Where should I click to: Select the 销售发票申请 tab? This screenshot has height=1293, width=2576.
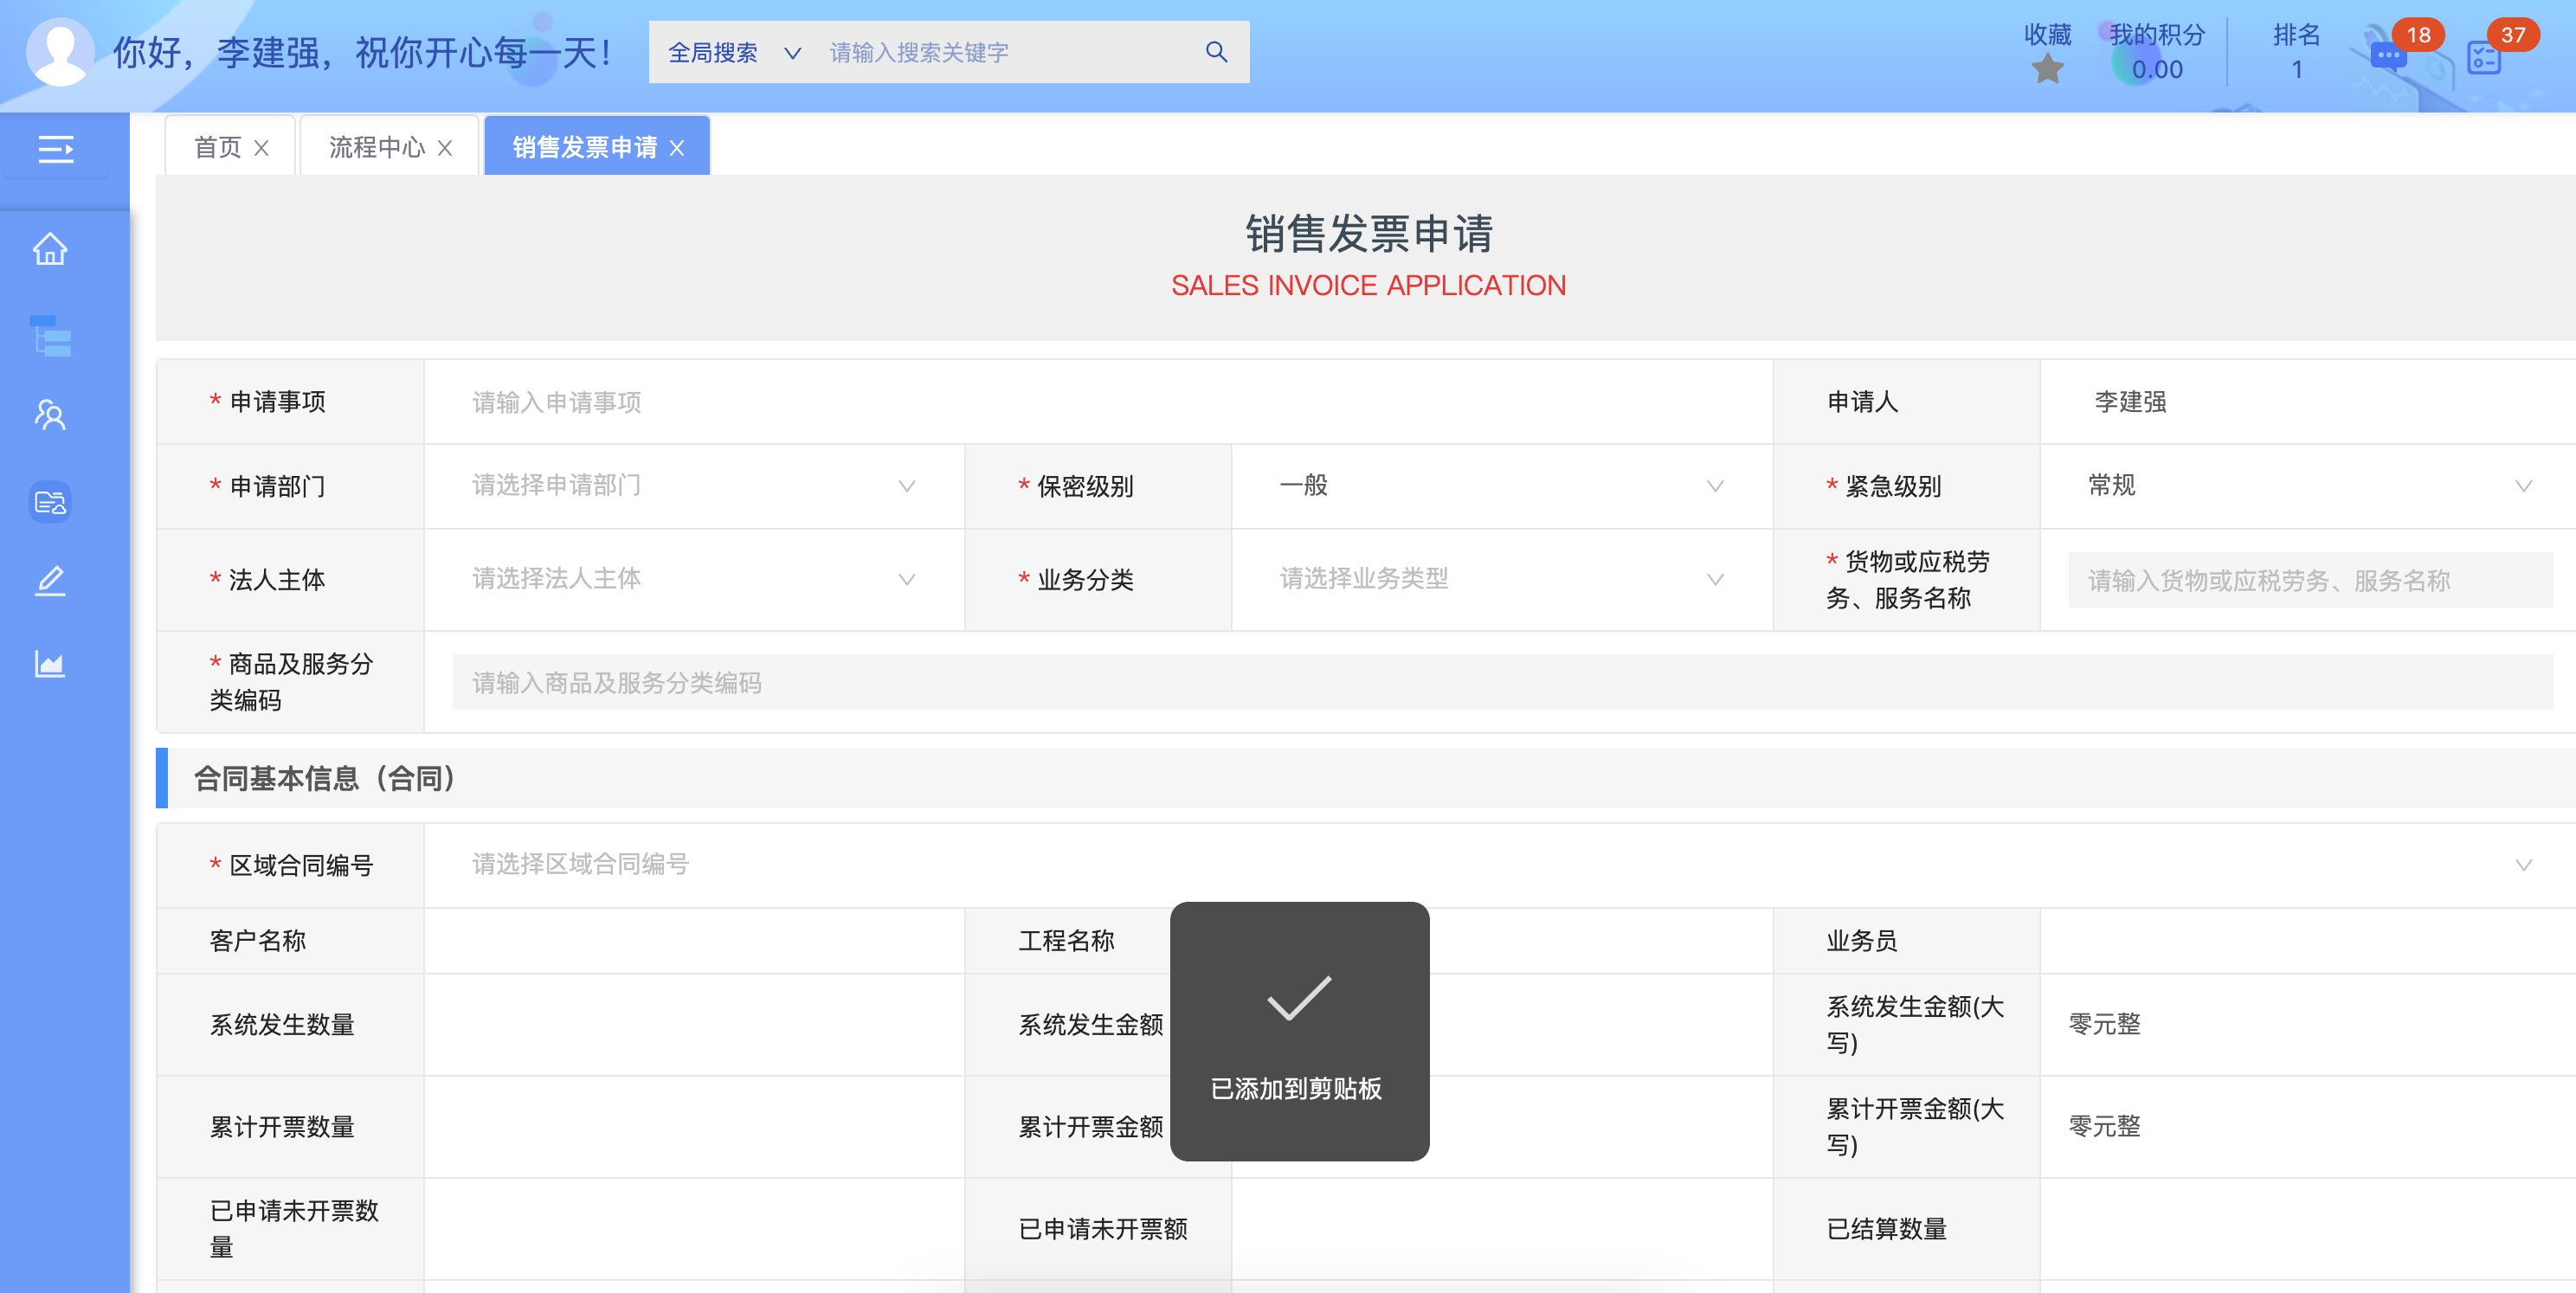pos(585,148)
